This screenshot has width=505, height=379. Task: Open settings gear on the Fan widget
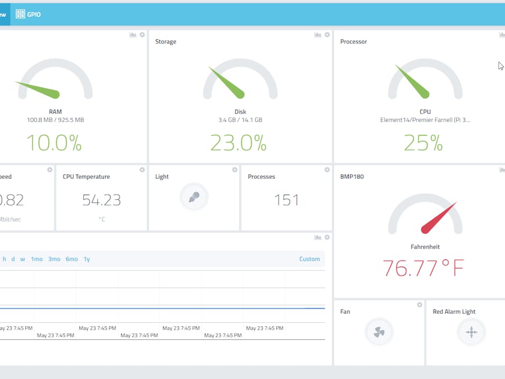[419, 304]
